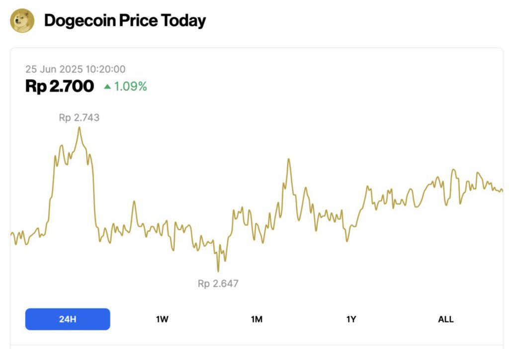Click the Rp 2.647 low price label
This screenshot has height=349, width=509.
(x=217, y=283)
